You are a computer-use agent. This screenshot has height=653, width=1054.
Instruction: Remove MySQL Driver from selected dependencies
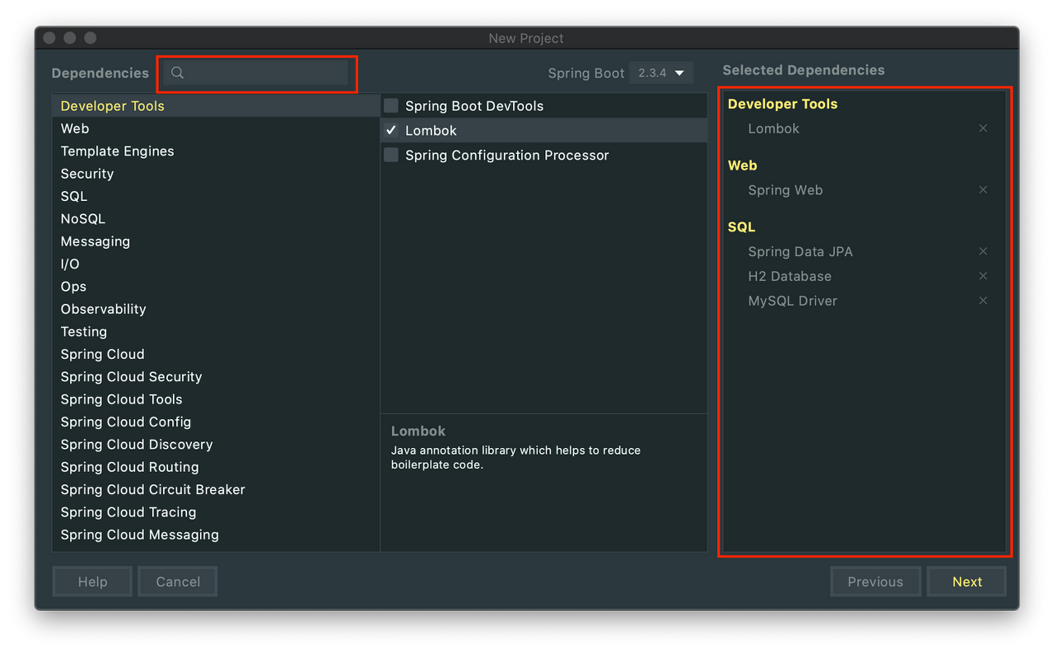(x=982, y=301)
